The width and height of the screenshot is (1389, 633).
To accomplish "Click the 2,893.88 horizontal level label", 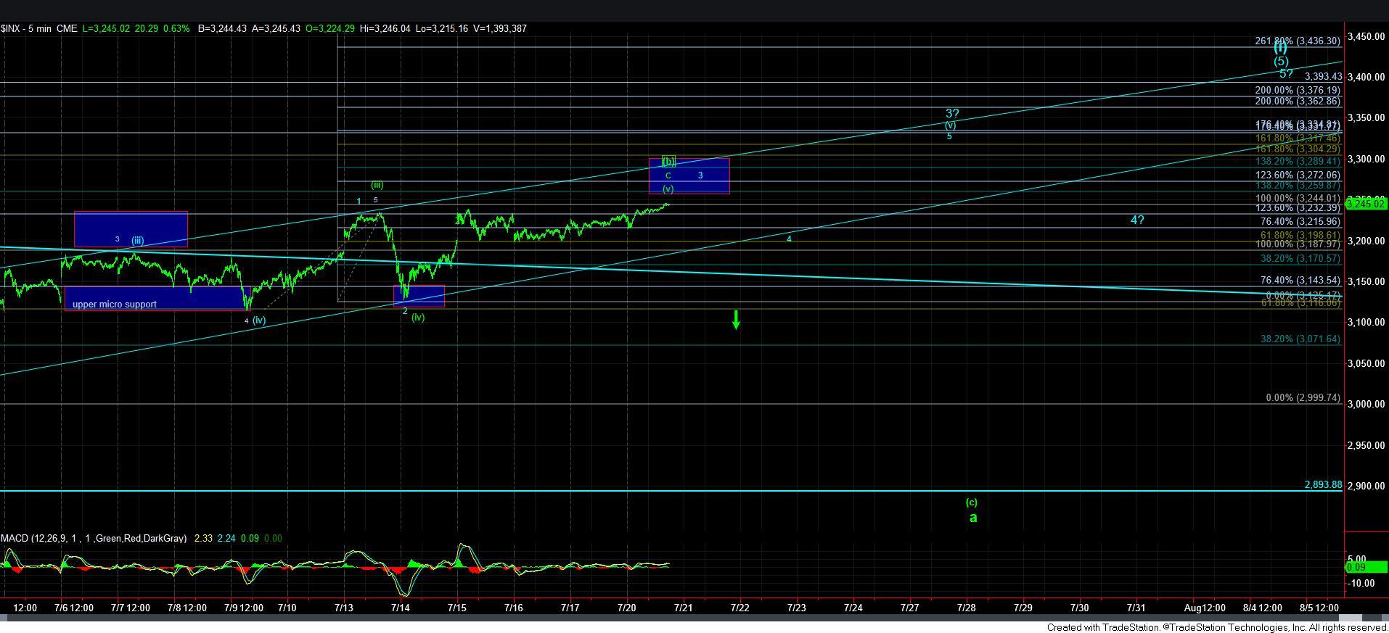I will (x=1322, y=484).
